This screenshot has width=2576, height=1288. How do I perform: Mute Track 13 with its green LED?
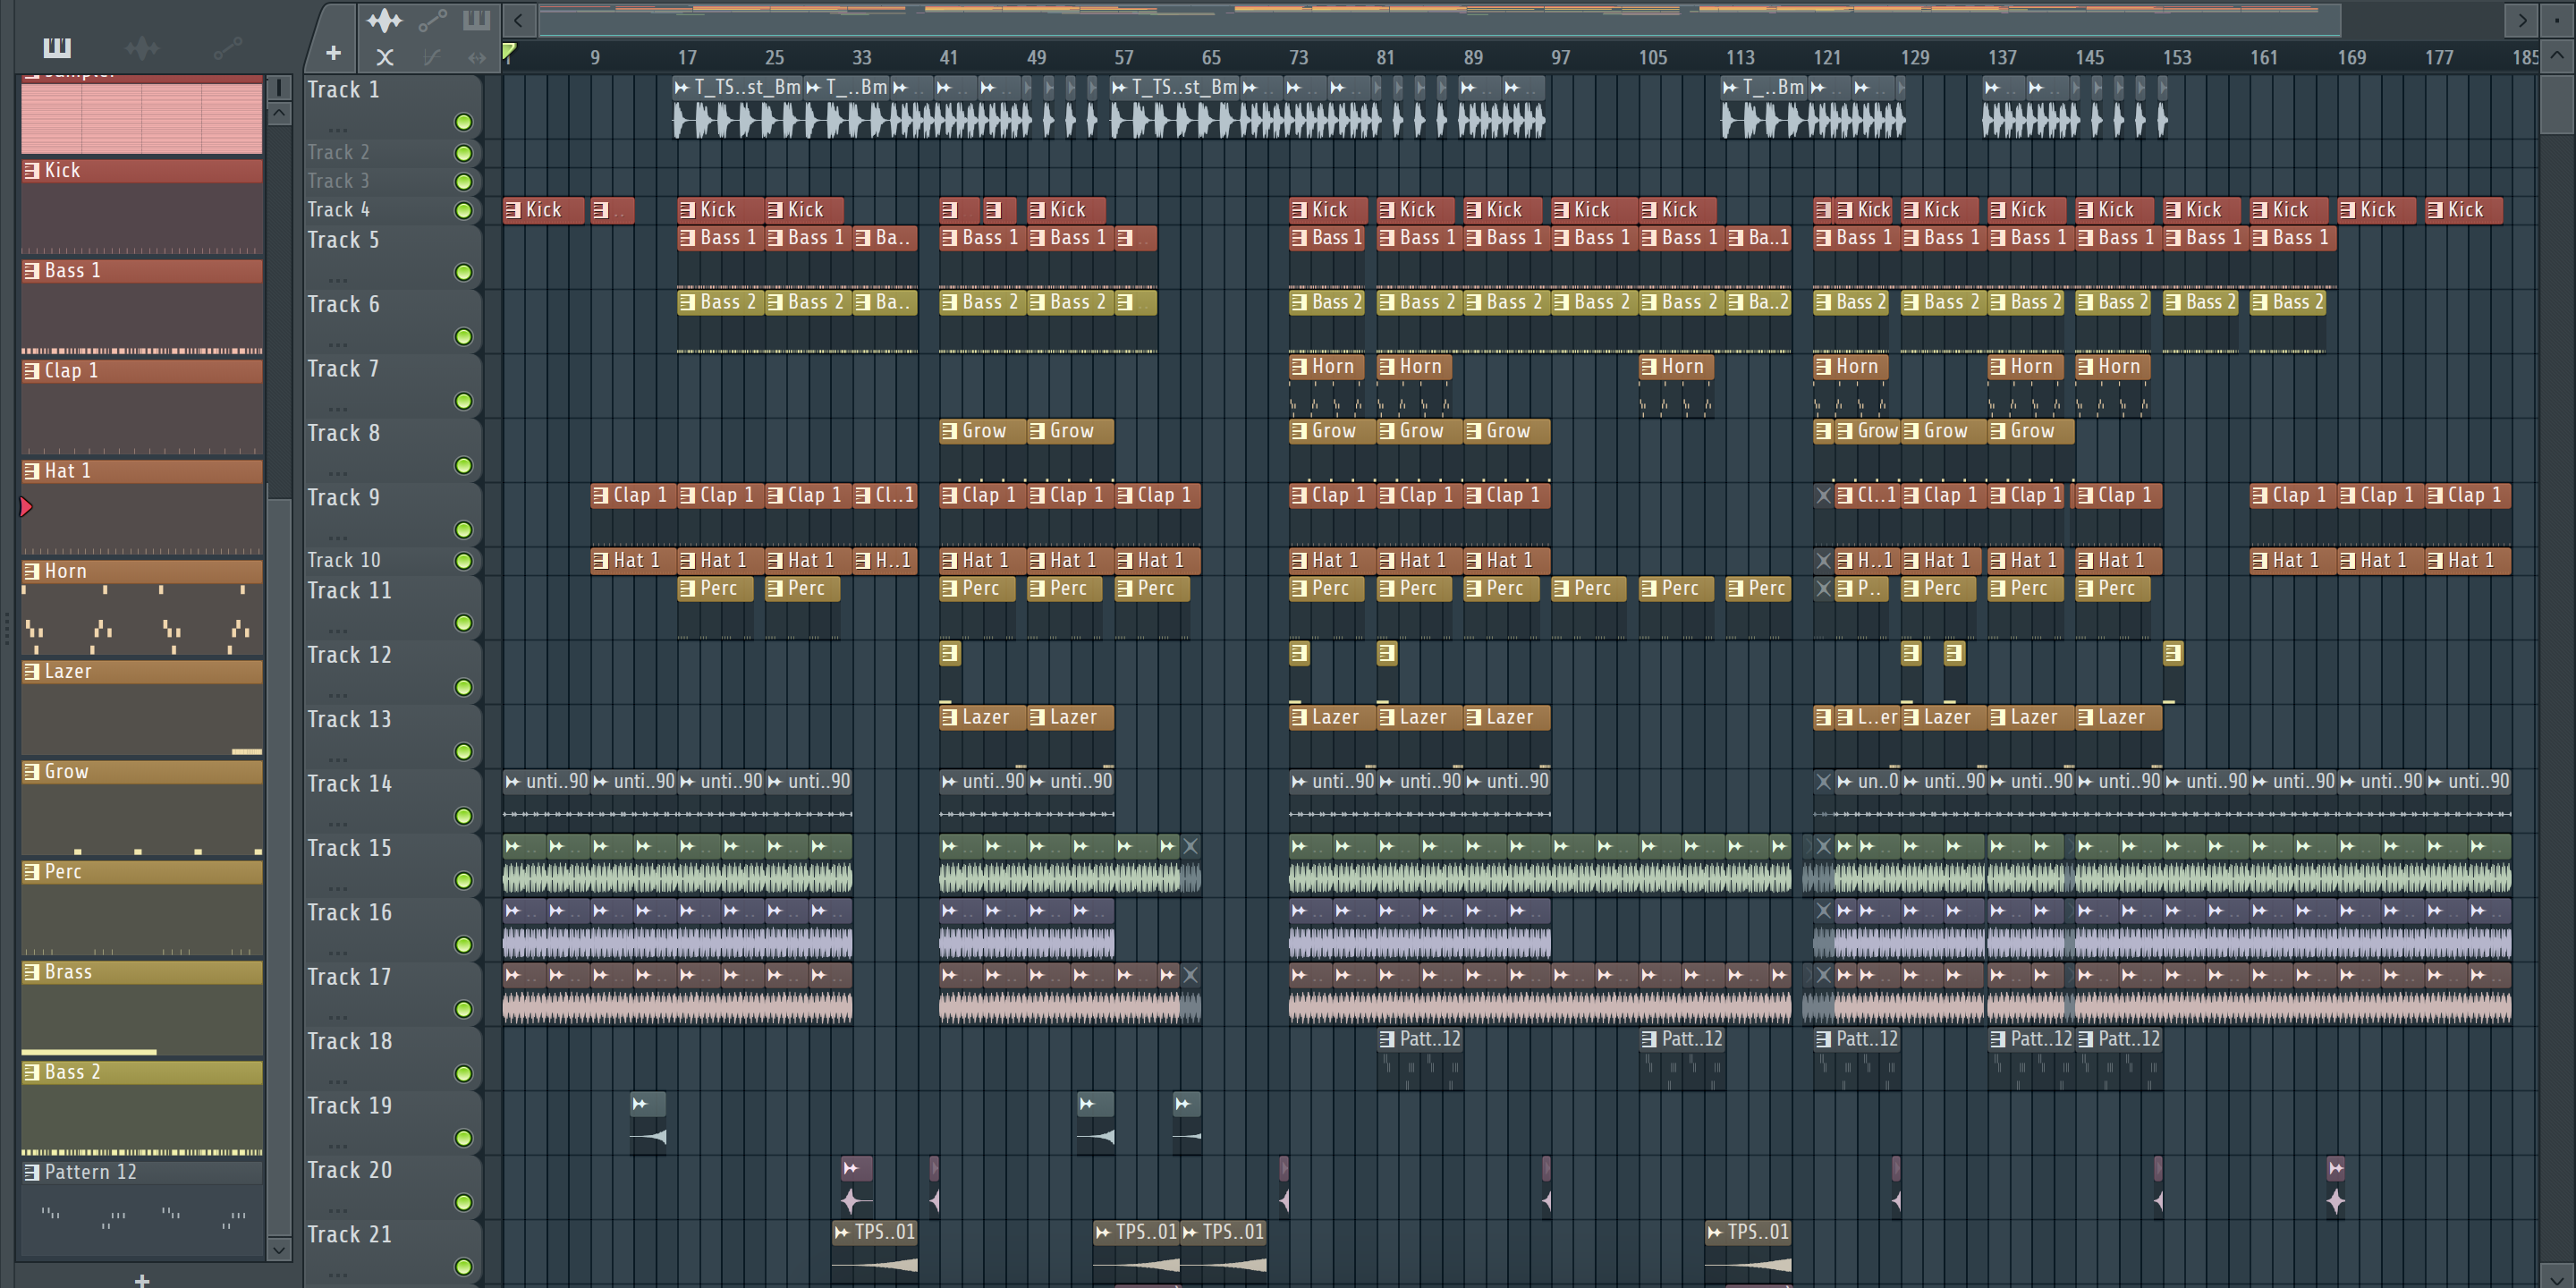463,751
